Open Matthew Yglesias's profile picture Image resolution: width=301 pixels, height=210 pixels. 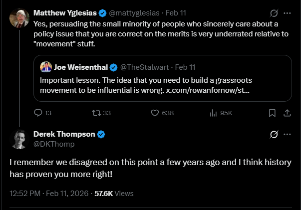point(19,18)
